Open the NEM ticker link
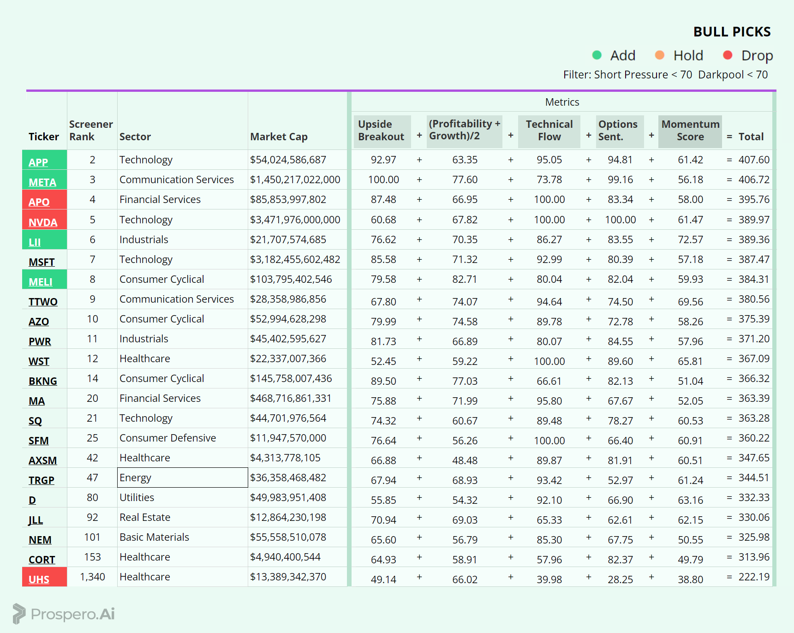The width and height of the screenshot is (794, 633). tap(40, 540)
